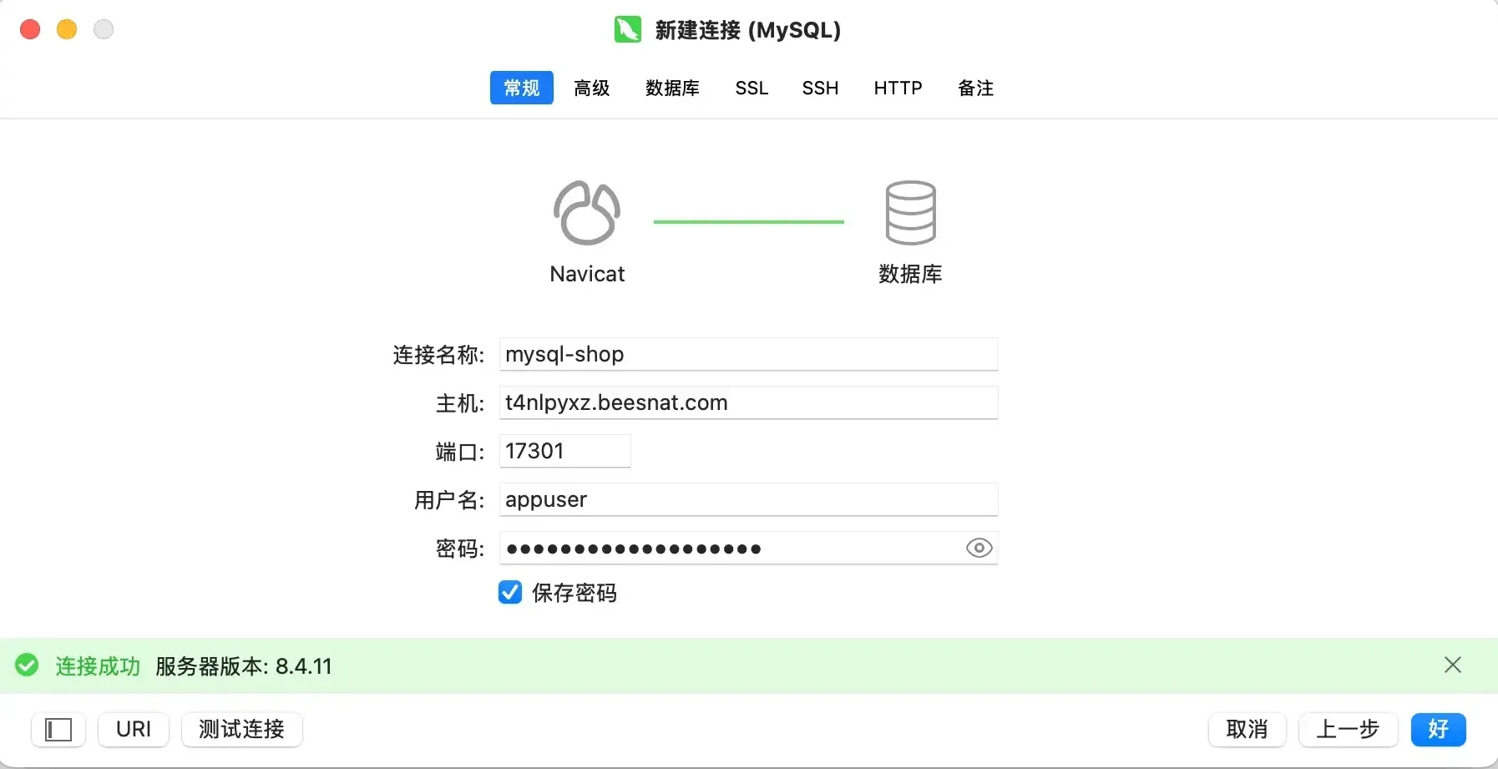The height and width of the screenshot is (769, 1498).
Task: Minimize the window with the yellow button
Action: click(67, 29)
